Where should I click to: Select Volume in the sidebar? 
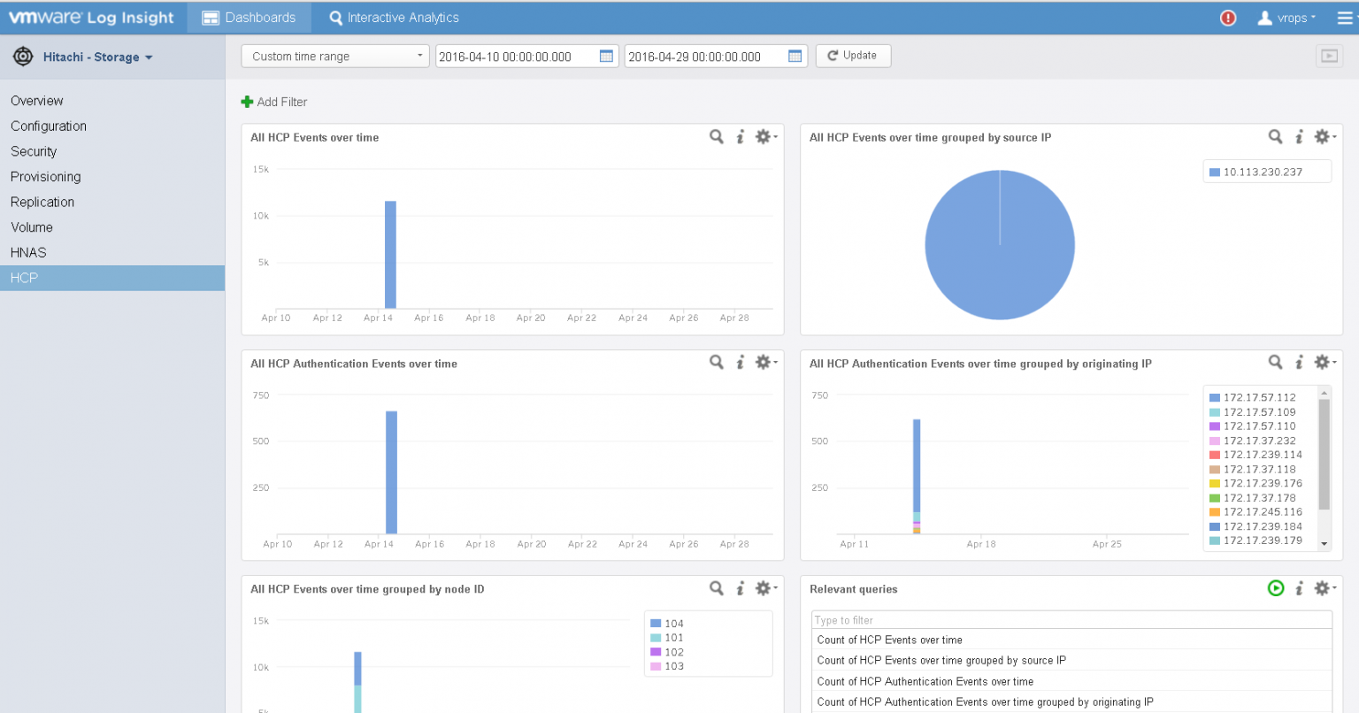click(112, 227)
